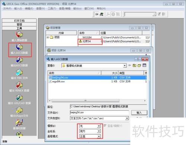Click the 输入 import button
The height and width of the screenshot is (145, 186).
coord(139,113)
